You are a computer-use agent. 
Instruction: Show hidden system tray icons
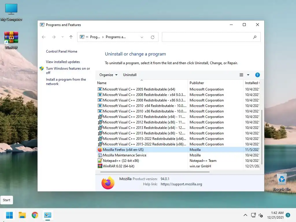(245, 215)
